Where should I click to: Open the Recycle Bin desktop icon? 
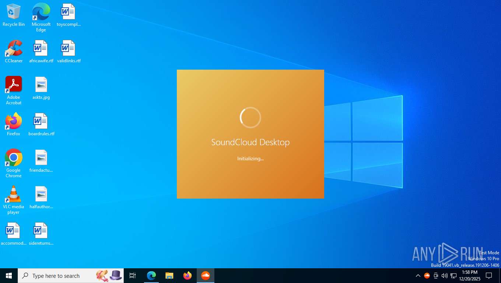[x=14, y=15]
